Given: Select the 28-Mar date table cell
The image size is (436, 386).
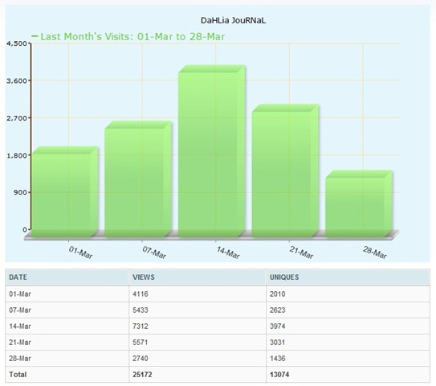Looking at the screenshot, I should coord(67,359).
